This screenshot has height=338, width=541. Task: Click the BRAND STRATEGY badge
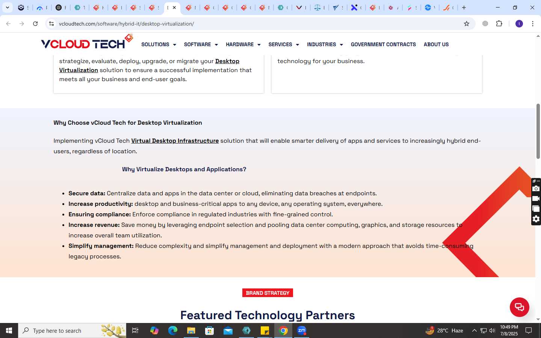tap(267, 293)
